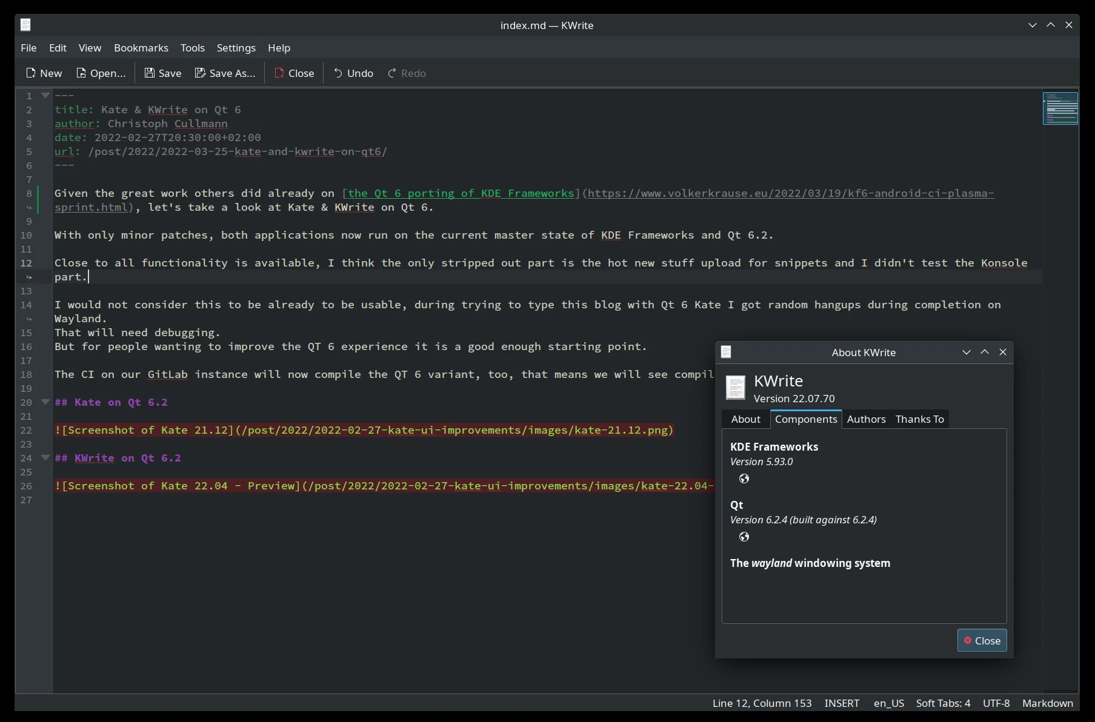
Task: Minimize About KWrite dialog with down chevron
Action: [x=967, y=352]
